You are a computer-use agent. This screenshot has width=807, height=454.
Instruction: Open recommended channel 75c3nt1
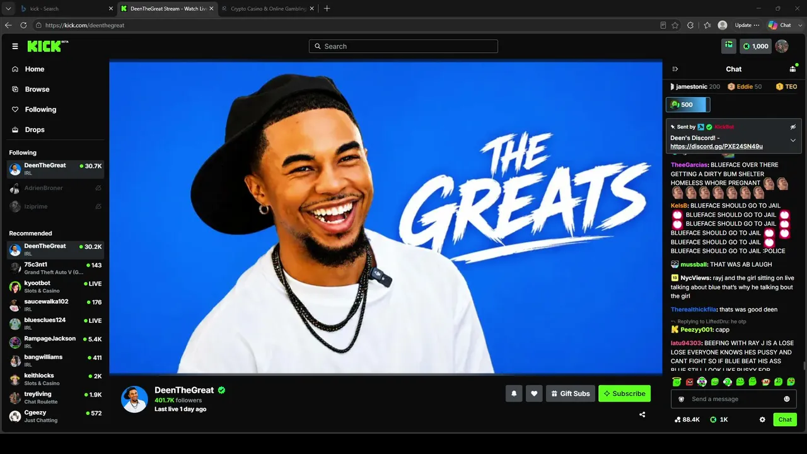[x=55, y=269]
